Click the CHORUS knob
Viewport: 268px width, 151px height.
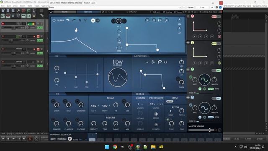[81, 123]
